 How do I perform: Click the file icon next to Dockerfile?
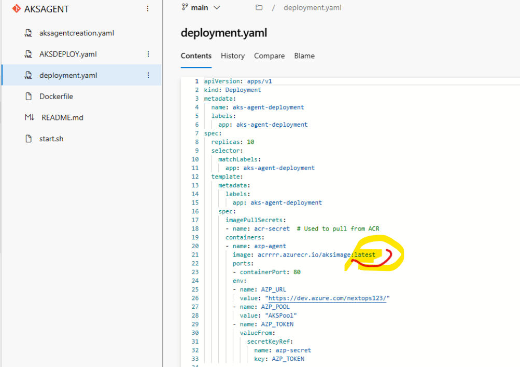(x=29, y=96)
